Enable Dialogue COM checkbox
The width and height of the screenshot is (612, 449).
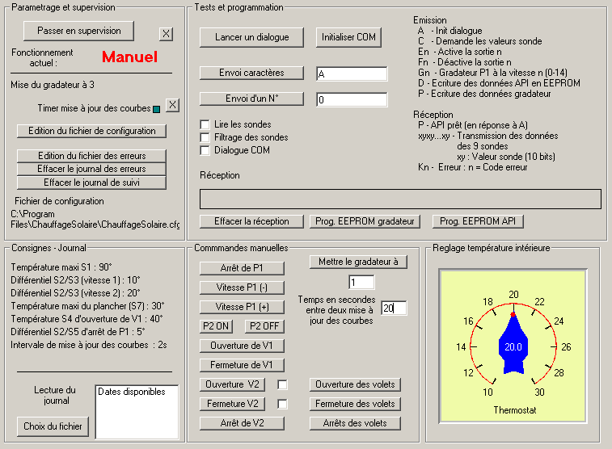tap(205, 150)
